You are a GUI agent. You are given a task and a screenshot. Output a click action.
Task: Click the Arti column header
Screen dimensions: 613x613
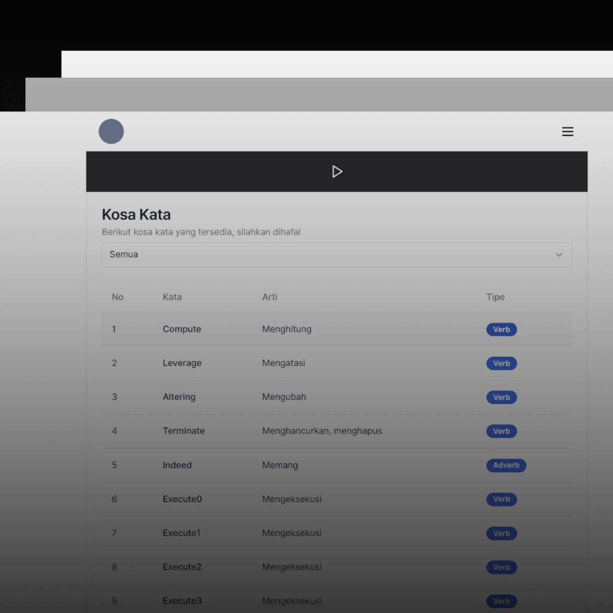(x=269, y=297)
